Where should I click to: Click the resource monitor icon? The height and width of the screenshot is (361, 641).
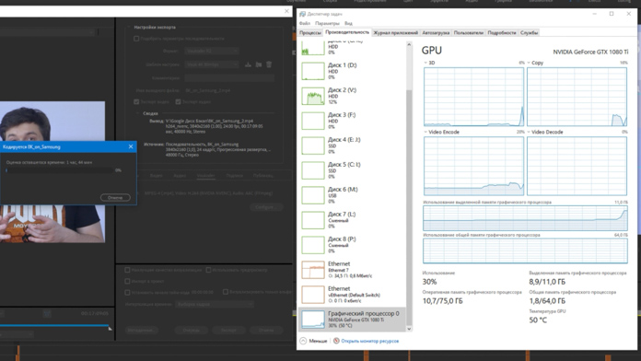coord(336,341)
